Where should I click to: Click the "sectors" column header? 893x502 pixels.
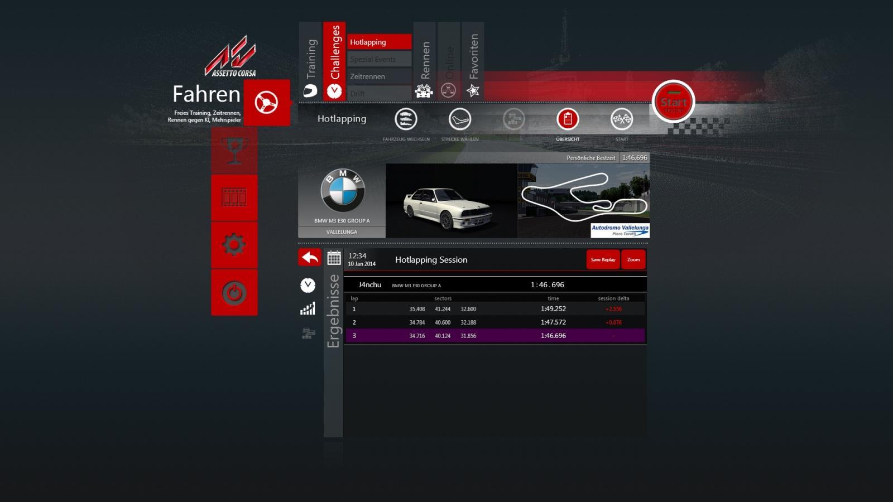(443, 298)
